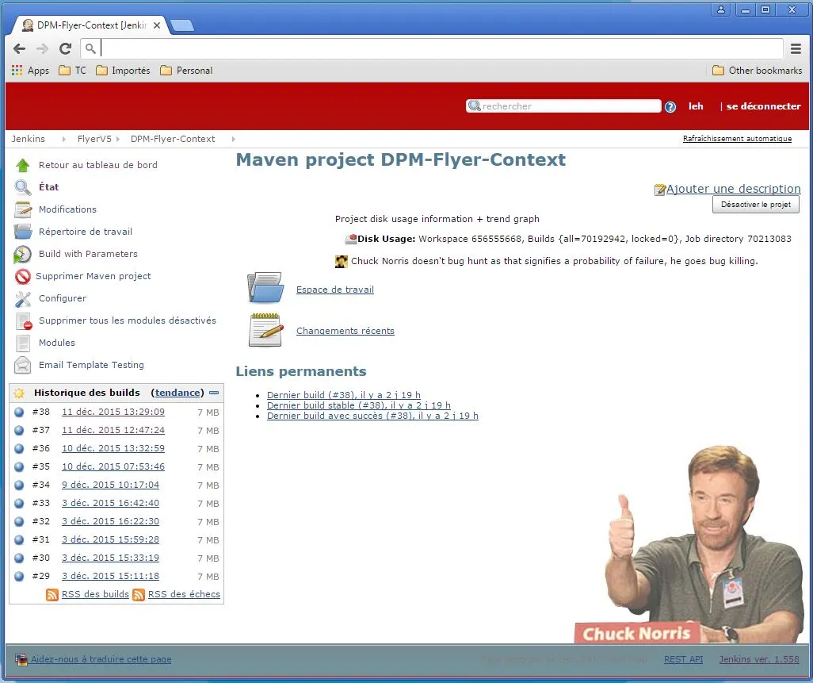Open the Chrome hamburger menu

(796, 49)
